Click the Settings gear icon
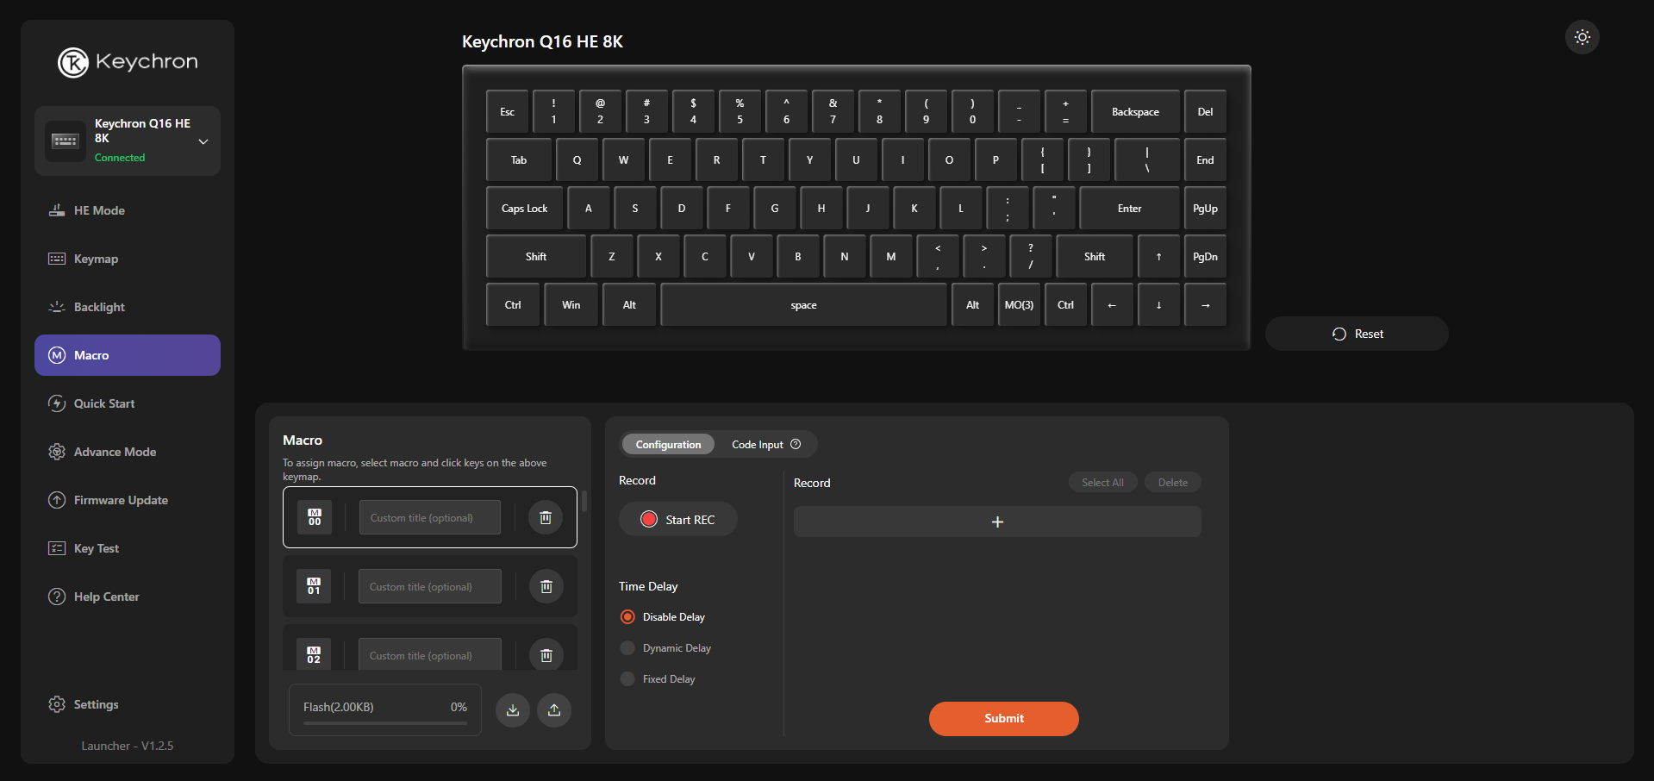 57,704
